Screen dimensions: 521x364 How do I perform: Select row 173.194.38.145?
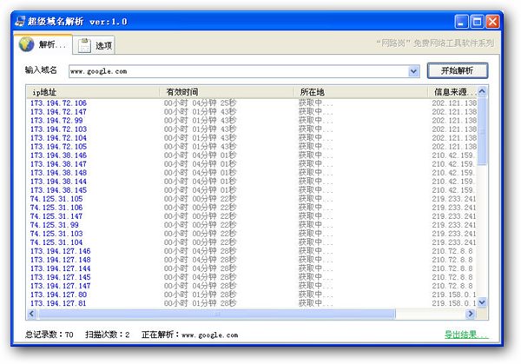[x=252, y=190]
